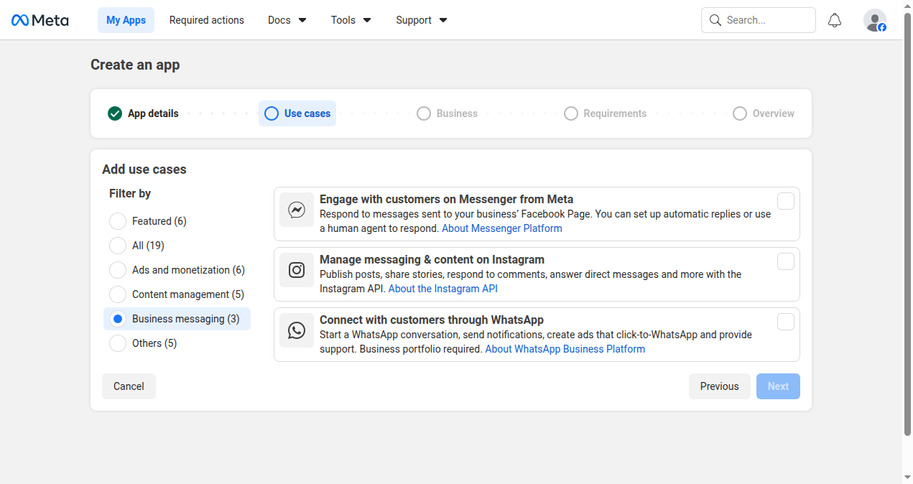The height and width of the screenshot is (484, 913).
Task: Click the Messenger icon tile
Action: pyautogui.click(x=297, y=210)
